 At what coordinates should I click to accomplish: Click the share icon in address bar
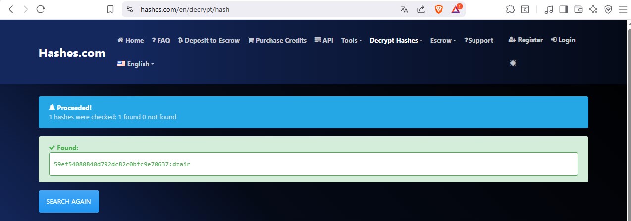click(421, 9)
